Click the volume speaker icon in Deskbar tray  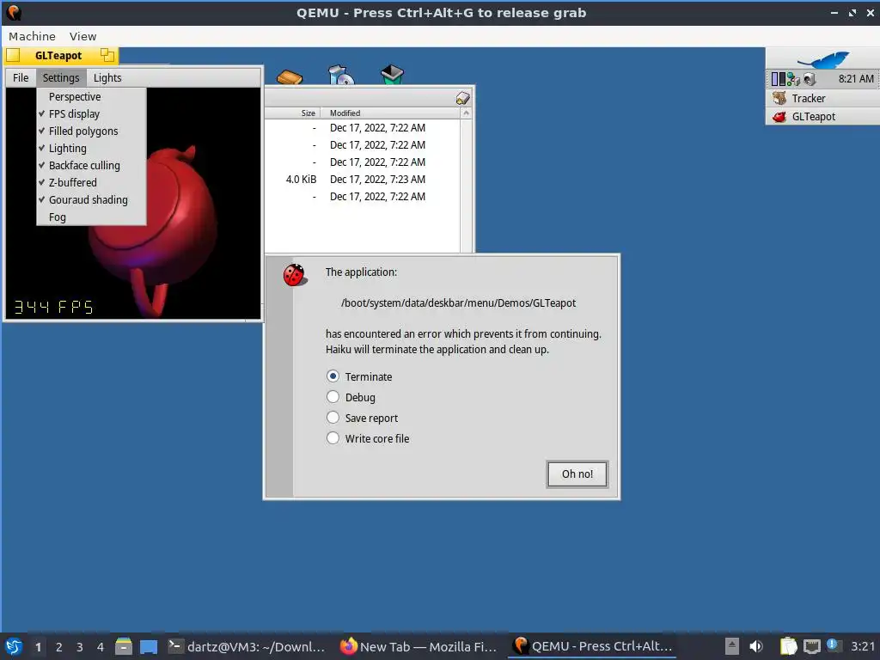click(x=809, y=79)
